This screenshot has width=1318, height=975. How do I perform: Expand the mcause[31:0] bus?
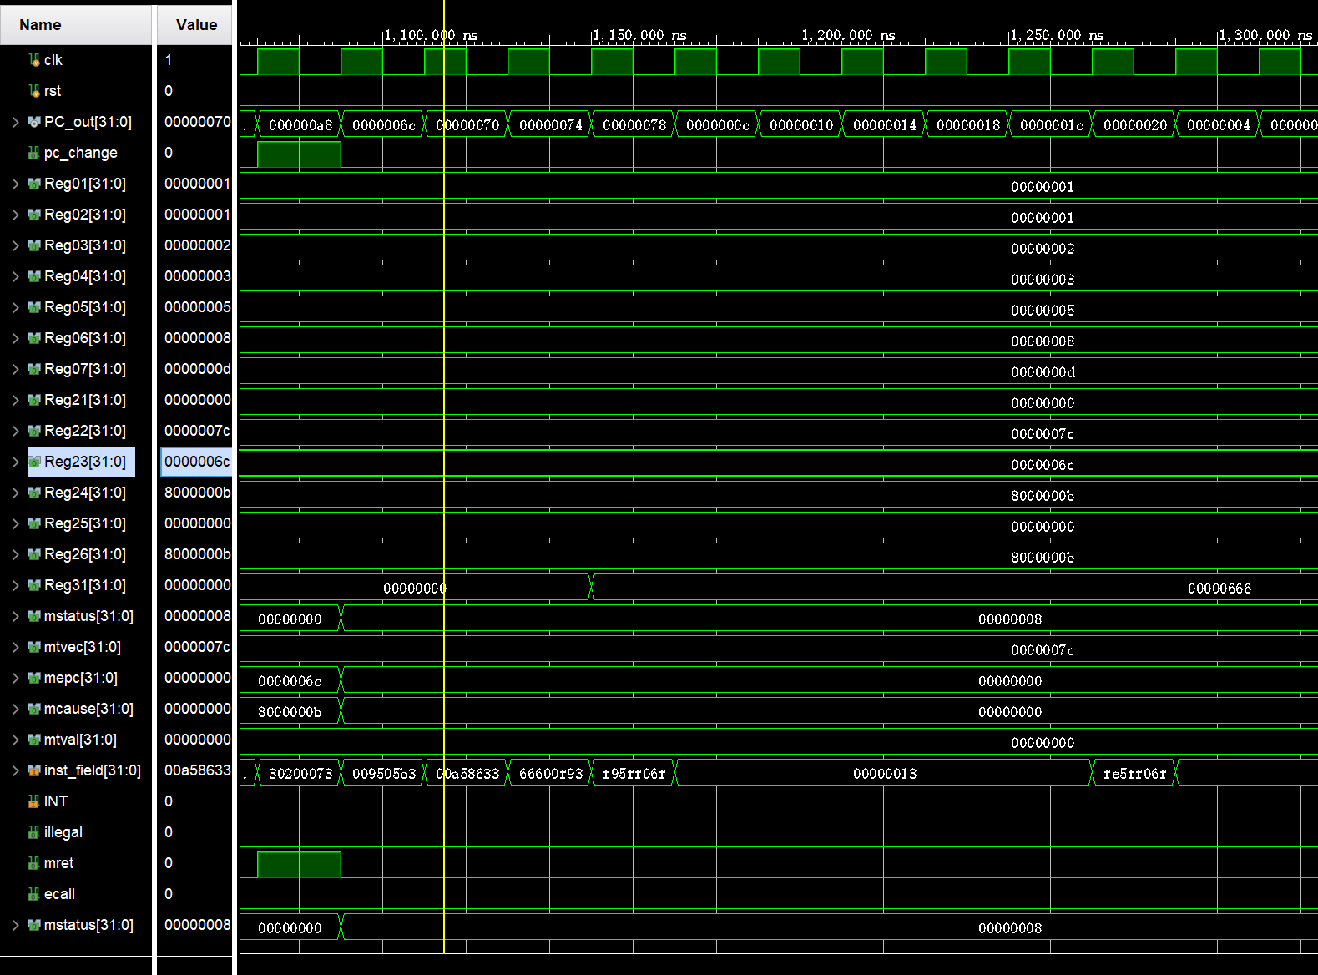click(x=15, y=709)
